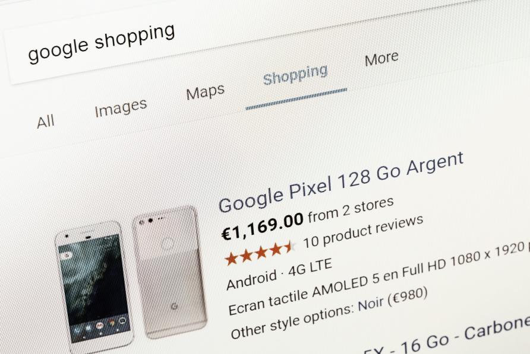Click the G logo on phone back
The image size is (530, 354).
coord(174,307)
